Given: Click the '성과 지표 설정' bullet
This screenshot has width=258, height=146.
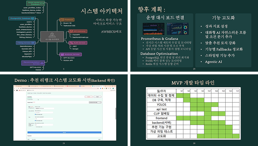Looking at the screenshot, I should (216, 26).
